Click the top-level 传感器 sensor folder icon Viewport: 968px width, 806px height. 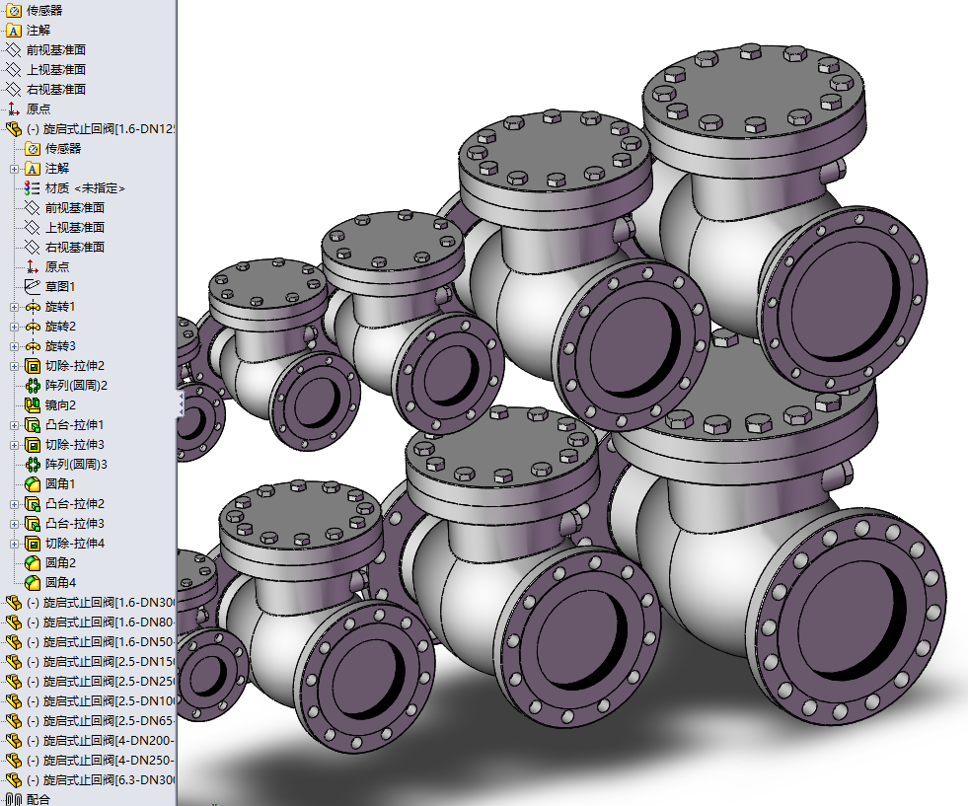coord(14,11)
